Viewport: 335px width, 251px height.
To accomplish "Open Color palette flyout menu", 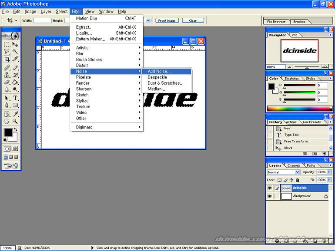I will pyautogui.click(x=331, y=79).
